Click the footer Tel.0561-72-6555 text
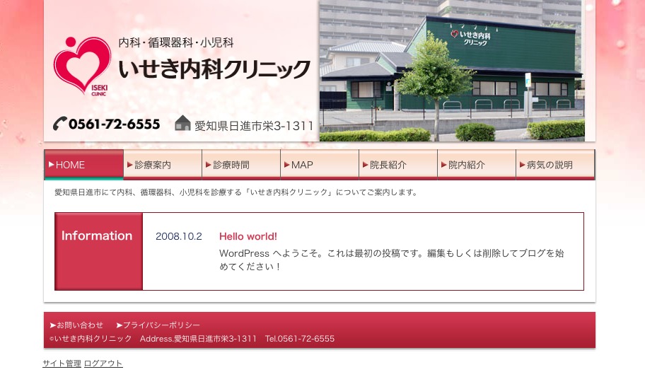Screen dimensions: 645x372 click(x=300, y=339)
